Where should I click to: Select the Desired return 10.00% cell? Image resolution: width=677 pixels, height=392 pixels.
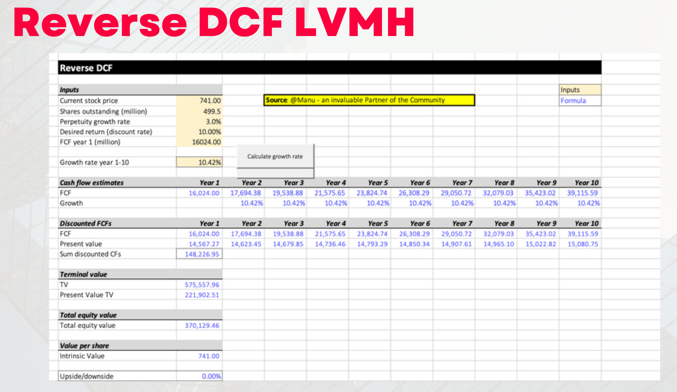tap(199, 132)
